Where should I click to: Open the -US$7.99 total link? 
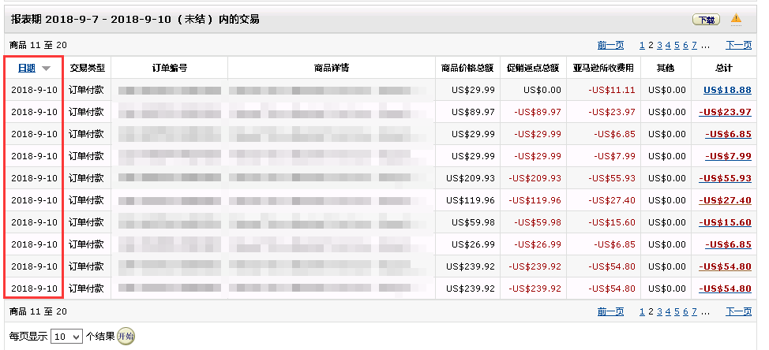coord(728,156)
